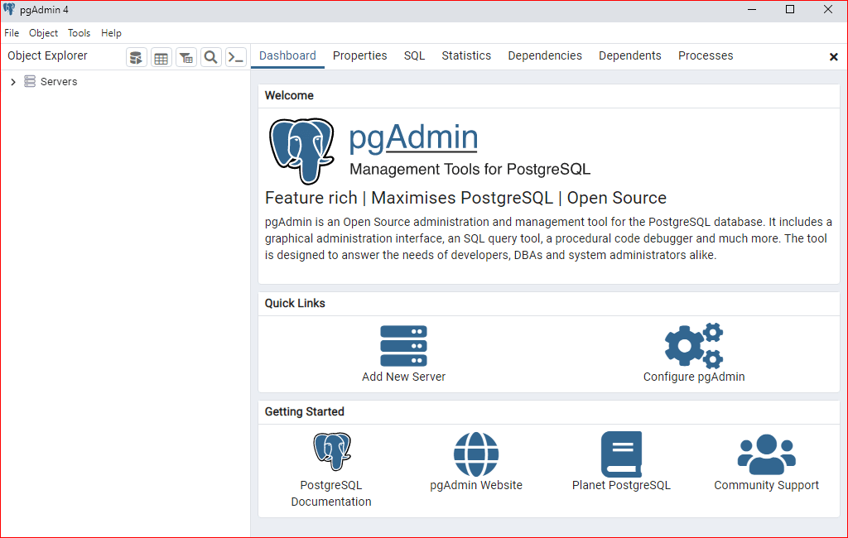Close the tab panel with X
The width and height of the screenshot is (848, 538).
(x=833, y=57)
